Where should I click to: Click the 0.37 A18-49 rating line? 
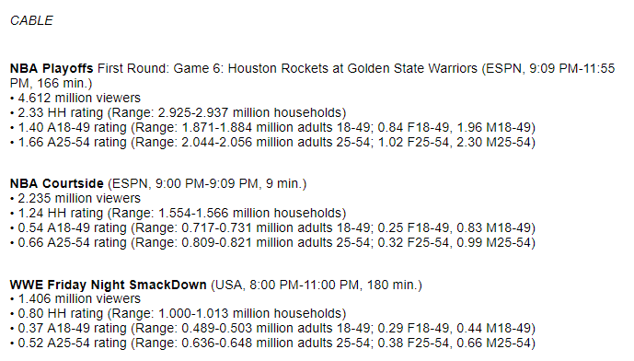273,328
